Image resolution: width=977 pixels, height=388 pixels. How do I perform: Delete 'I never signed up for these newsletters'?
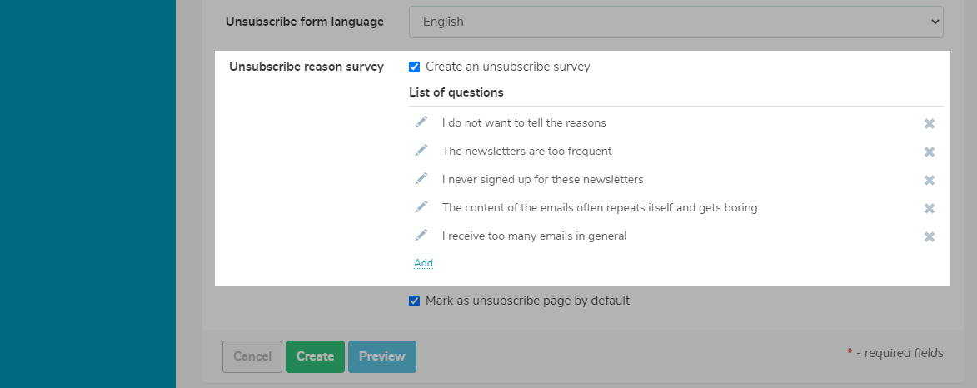point(930,180)
